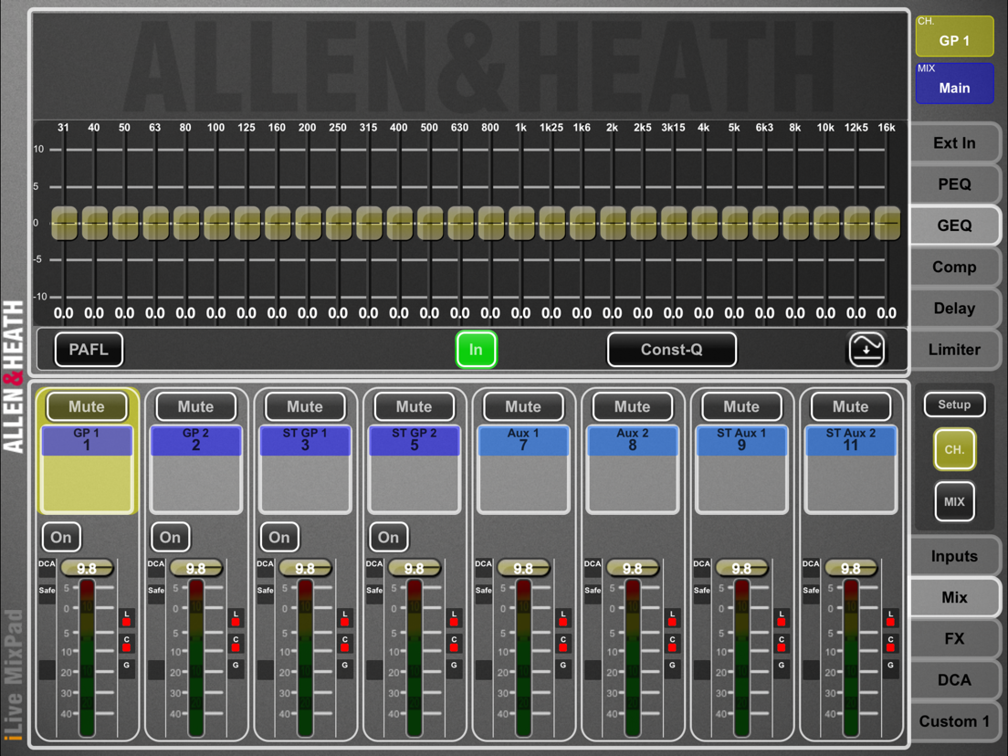This screenshot has height=756, width=1008.
Task: Click the 9.8 fader cap on Aux 1
Action: 523,568
